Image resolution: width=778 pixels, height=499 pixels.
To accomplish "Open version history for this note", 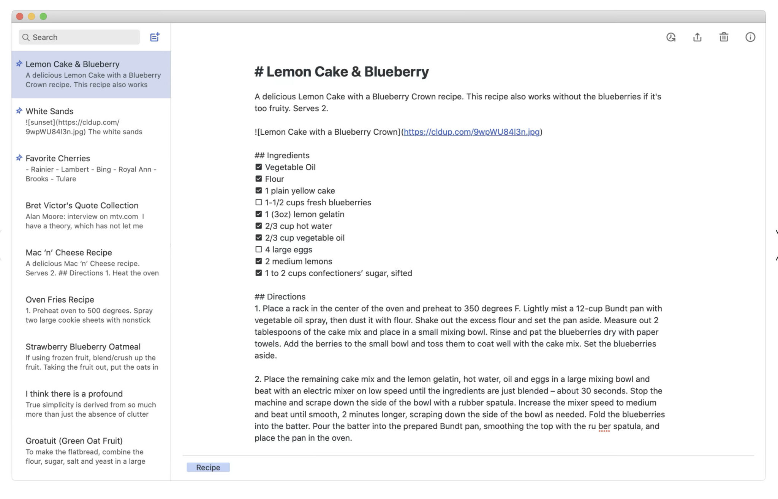I will 671,37.
